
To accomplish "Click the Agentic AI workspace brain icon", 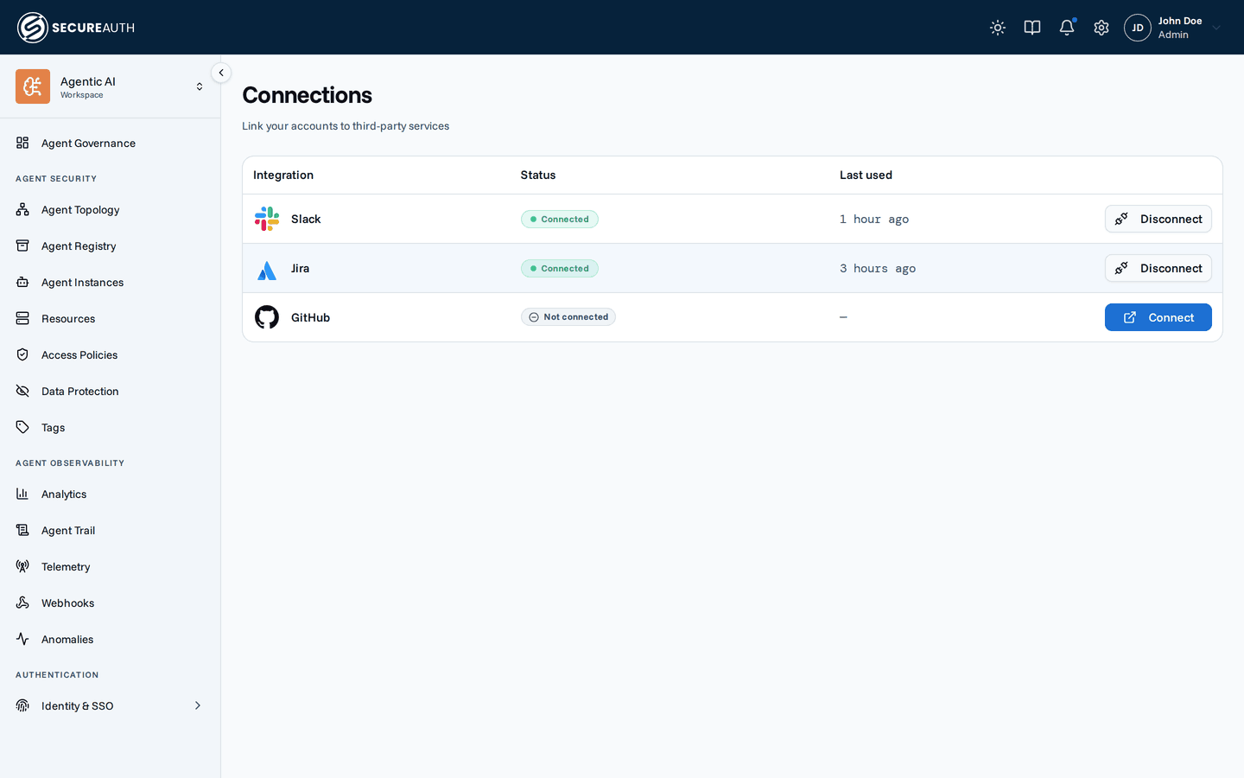I will pyautogui.click(x=33, y=86).
